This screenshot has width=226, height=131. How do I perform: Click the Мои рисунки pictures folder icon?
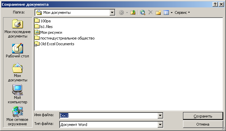[37, 32]
